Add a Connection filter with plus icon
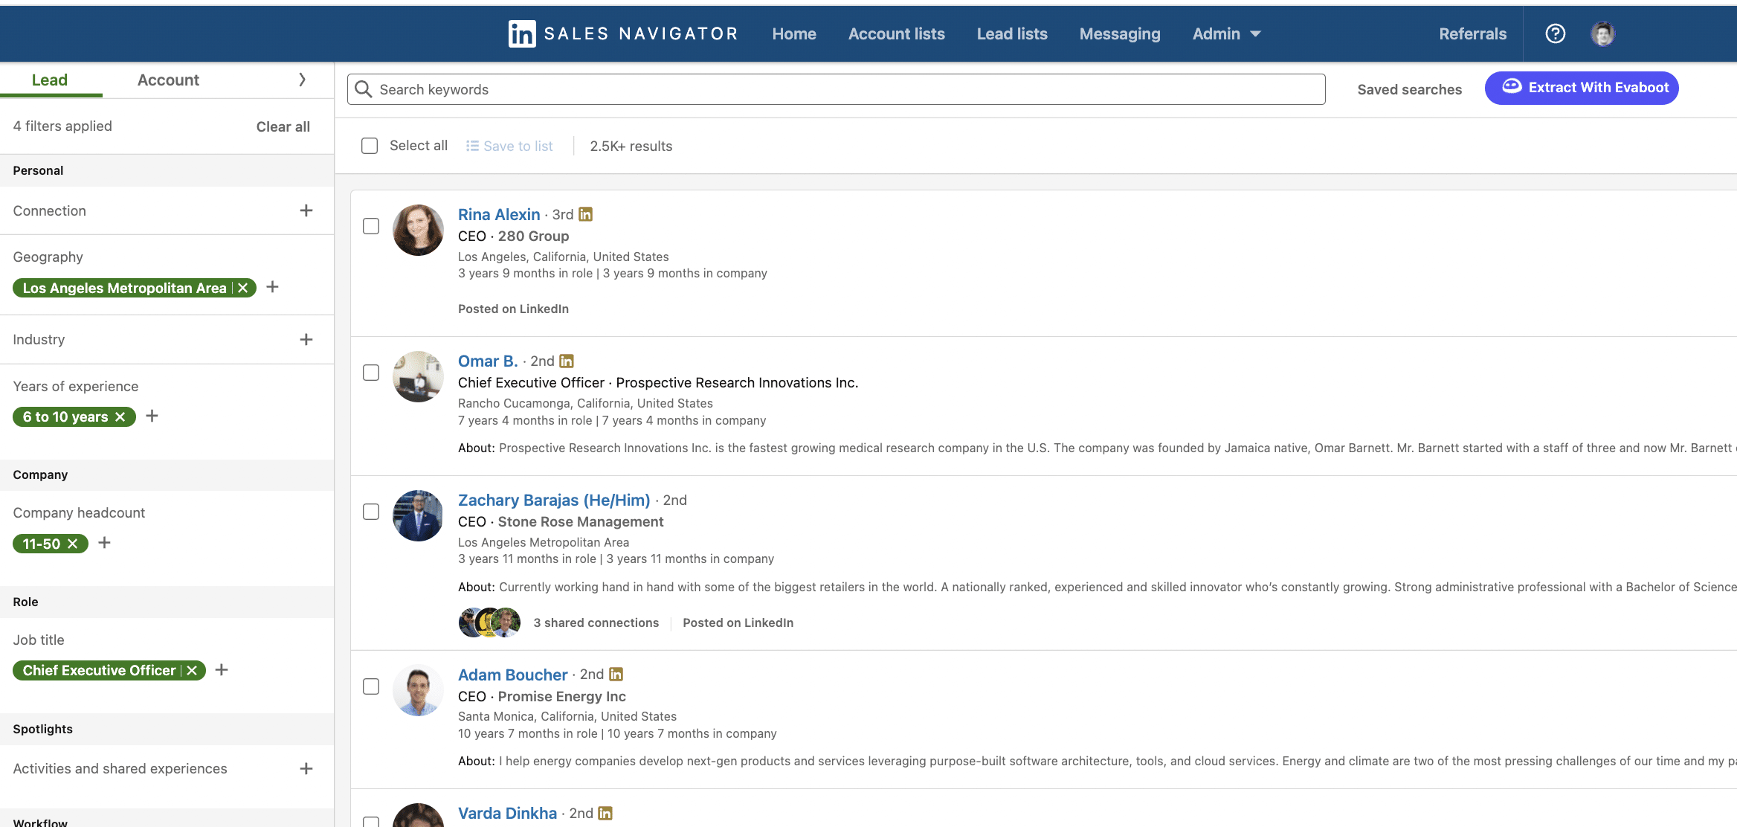This screenshot has height=827, width=1737. click(x=306, y=210)
